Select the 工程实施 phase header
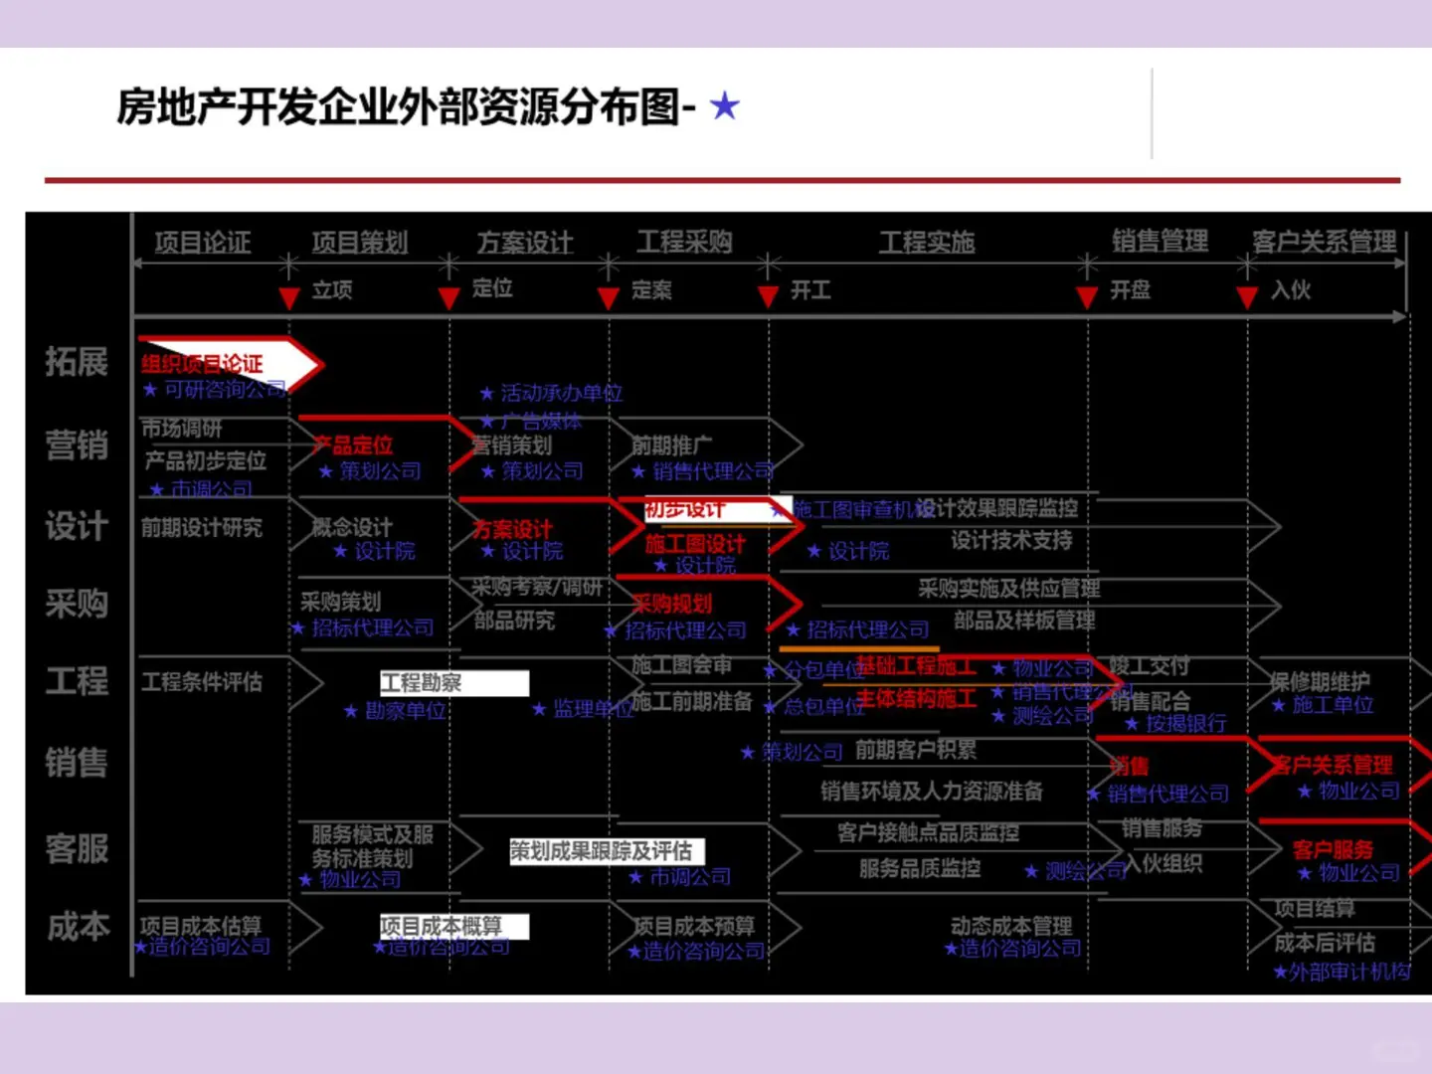This screenshot has width=1432, height=1074. (x=927, y=242)
